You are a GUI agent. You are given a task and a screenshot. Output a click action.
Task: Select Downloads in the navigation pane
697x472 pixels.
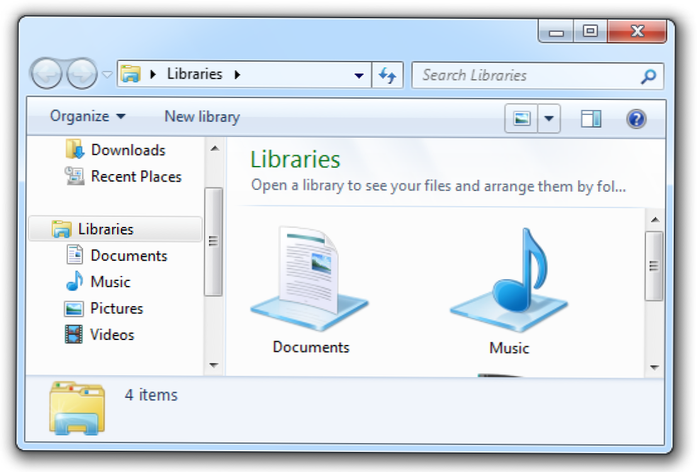[128, 150]
